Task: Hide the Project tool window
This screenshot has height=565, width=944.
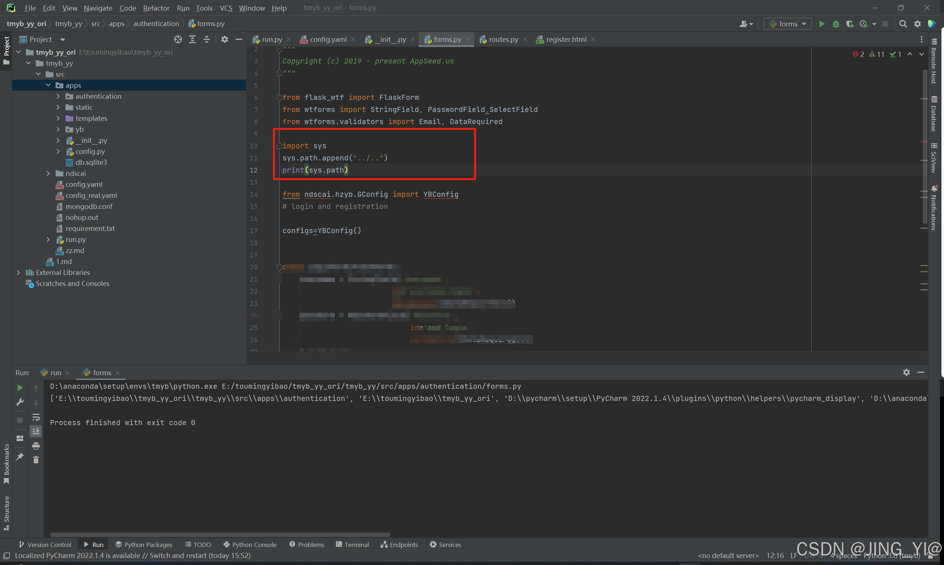Action: pyautogui.click(x=239, y=39)
